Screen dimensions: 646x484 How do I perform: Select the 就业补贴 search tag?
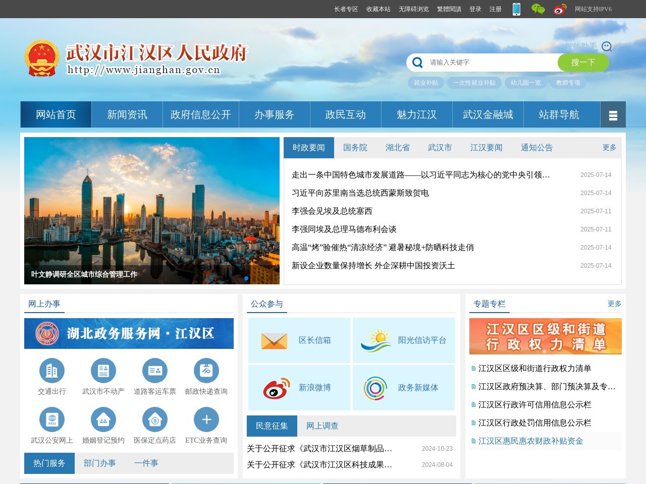pos(426,83)
